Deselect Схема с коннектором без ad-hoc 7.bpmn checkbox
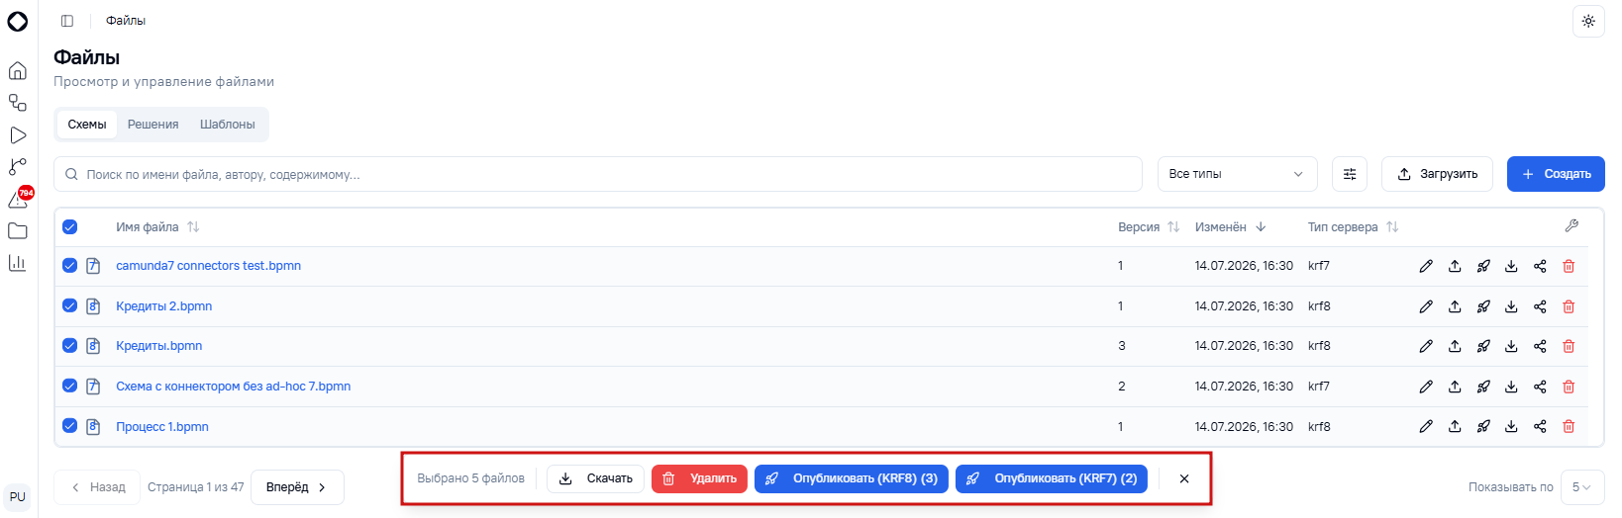This screenshot has width=1622, height=518. [70, 387]
